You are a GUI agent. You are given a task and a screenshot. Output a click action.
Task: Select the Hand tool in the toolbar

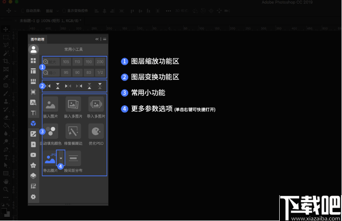[6, 181]
